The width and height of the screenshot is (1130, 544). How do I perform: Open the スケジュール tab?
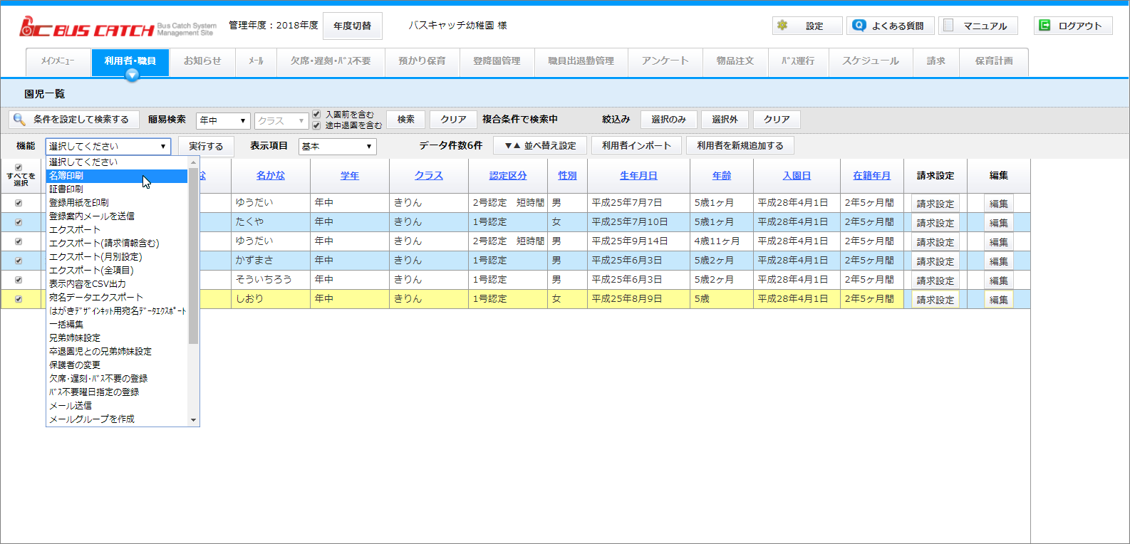click(870, 61)
